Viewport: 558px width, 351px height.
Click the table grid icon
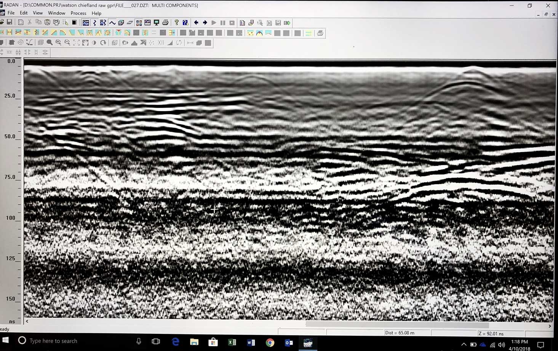point(40,43)
